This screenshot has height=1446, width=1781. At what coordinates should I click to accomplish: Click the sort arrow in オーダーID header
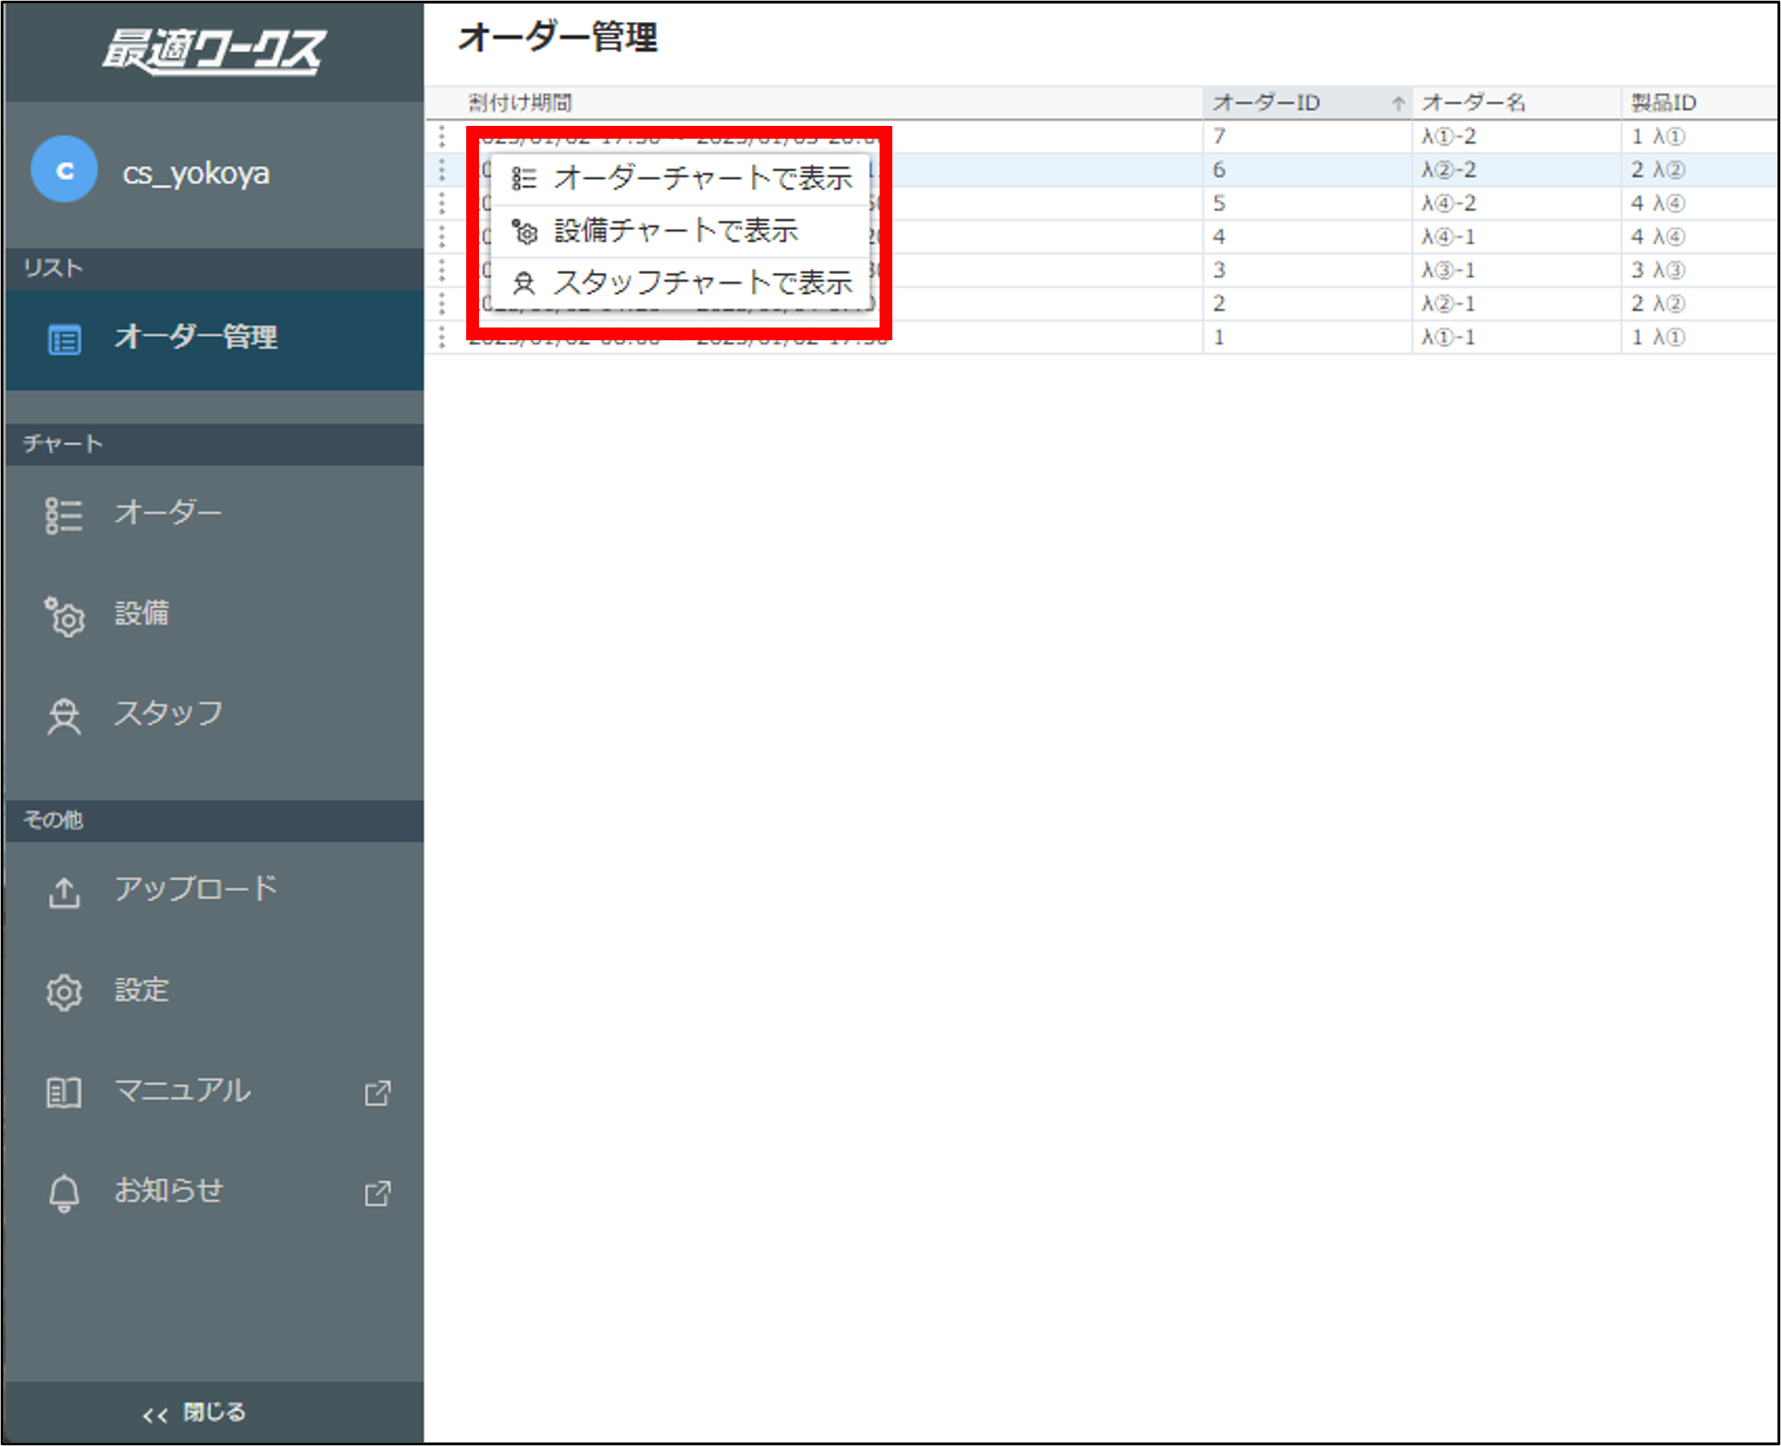[1398, 103]
